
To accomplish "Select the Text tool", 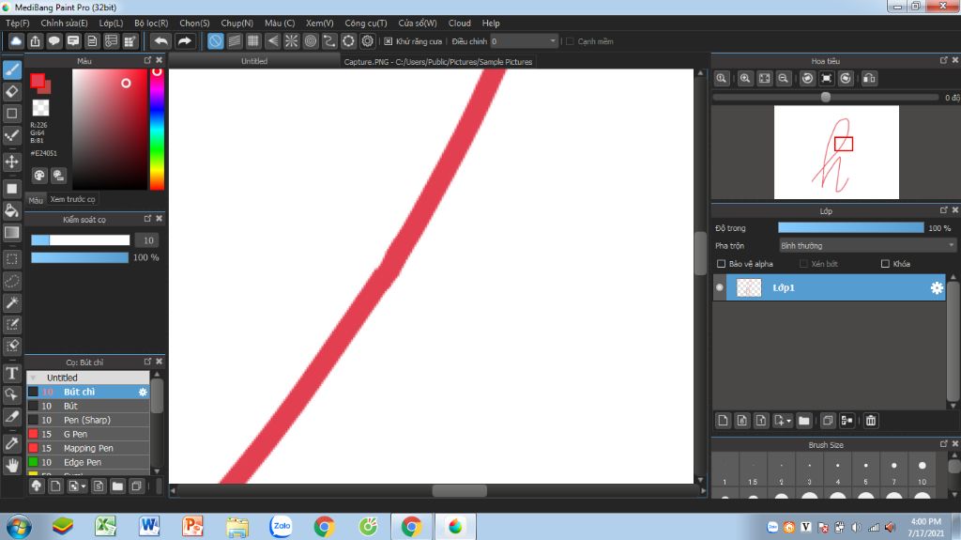I will (x=11, y=373).
